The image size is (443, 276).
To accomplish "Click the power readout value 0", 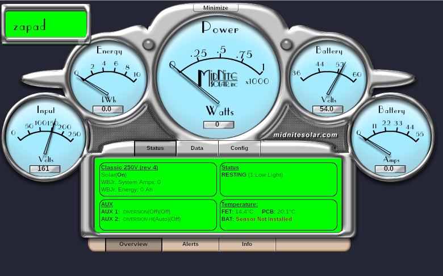I will pos(219,124).
